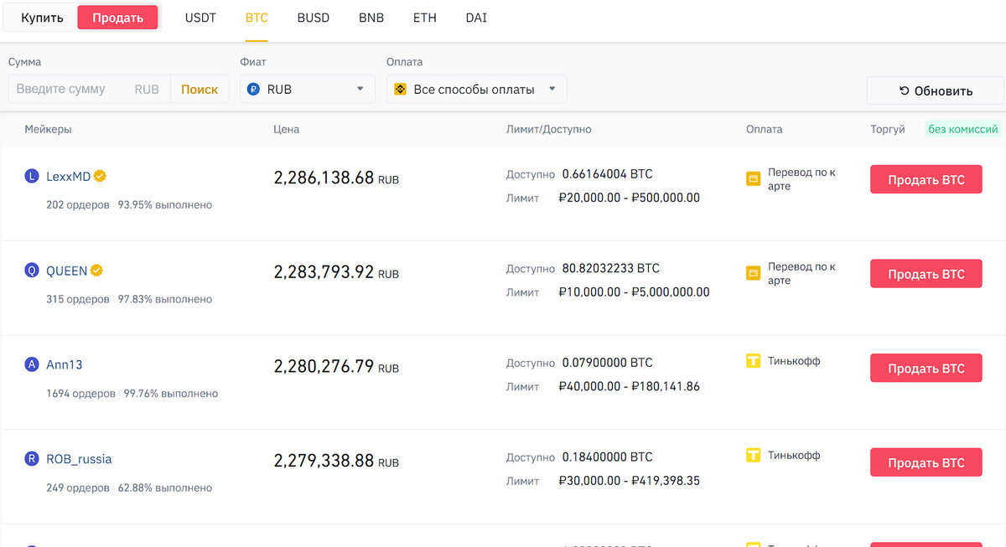Click Продать BTC for Ann13
The width and height of the screenshot is (1006, 547).
tap(926, 368)
